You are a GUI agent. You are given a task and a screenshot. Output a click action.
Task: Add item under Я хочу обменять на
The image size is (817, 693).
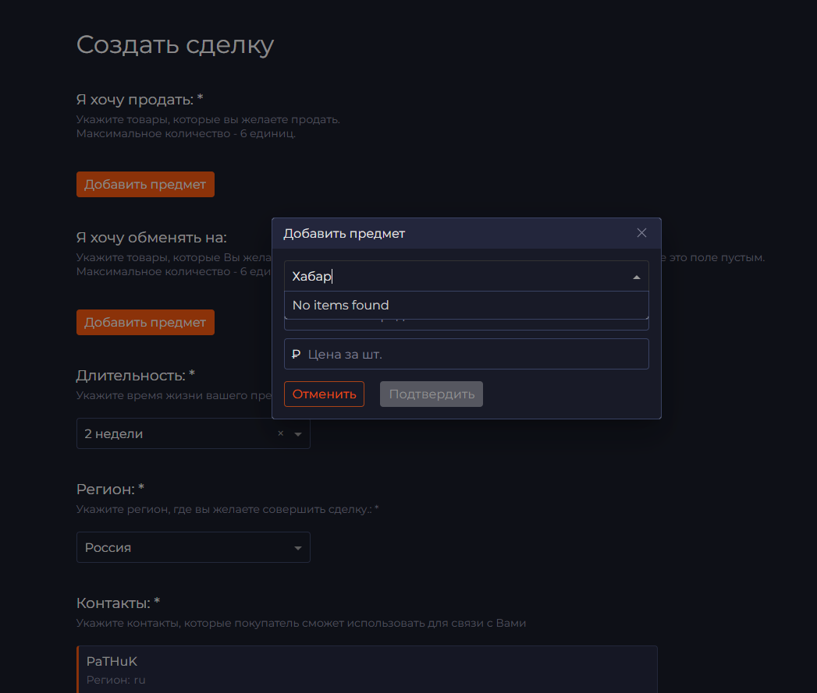click(145, 322)
